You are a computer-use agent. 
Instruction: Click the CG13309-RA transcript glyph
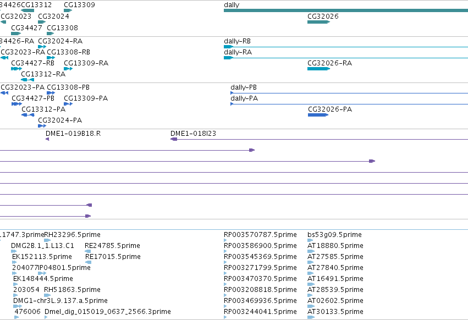point(68,69)
